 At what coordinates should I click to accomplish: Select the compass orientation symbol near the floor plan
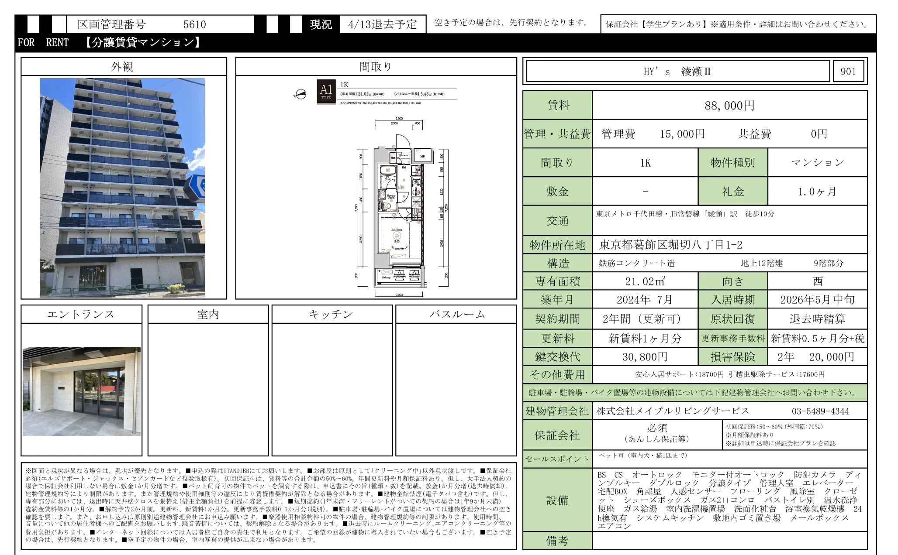click(301, 93)
